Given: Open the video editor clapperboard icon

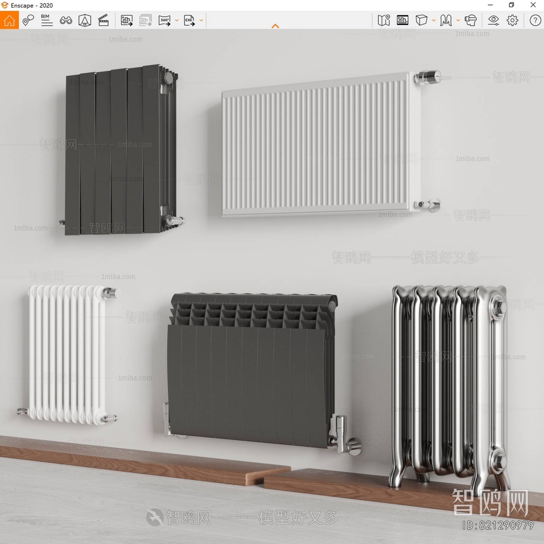Looking at the screenshot, I should 103,20.
